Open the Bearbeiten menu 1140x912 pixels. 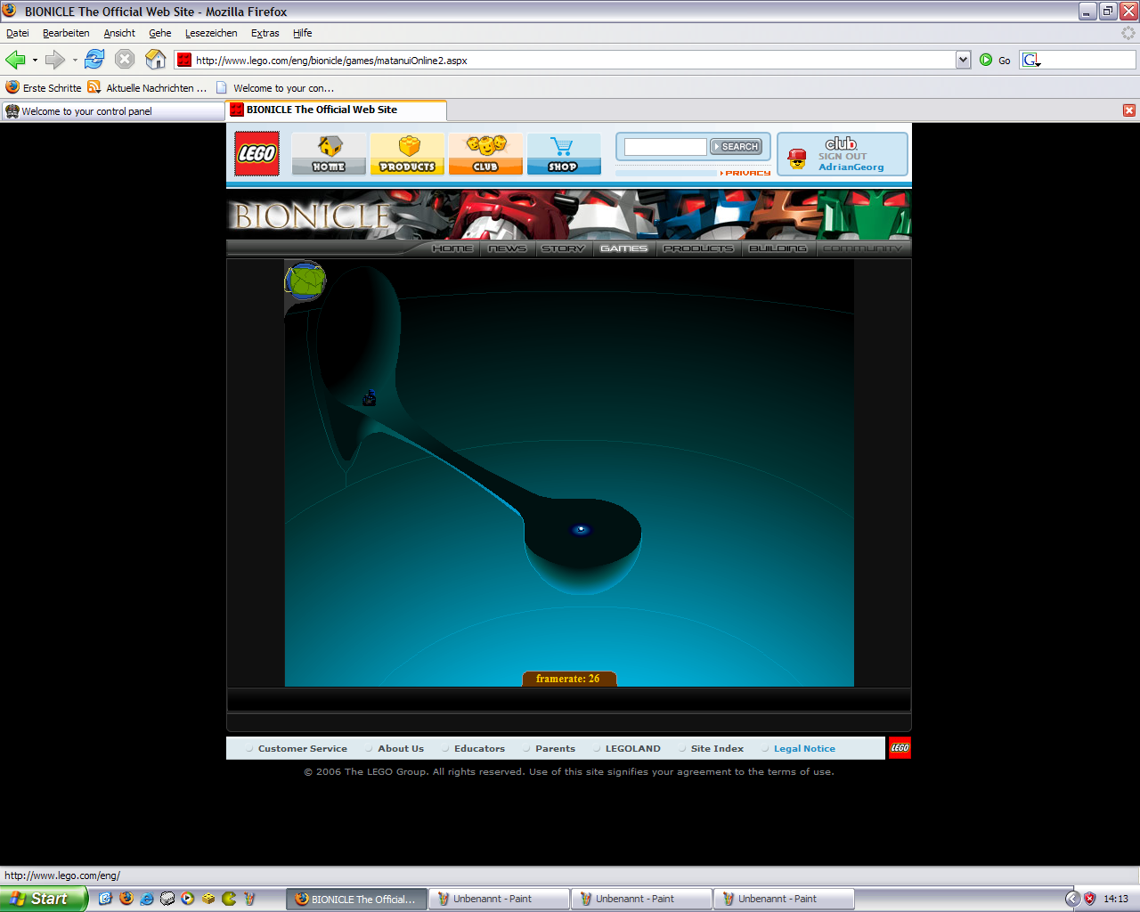66,33
